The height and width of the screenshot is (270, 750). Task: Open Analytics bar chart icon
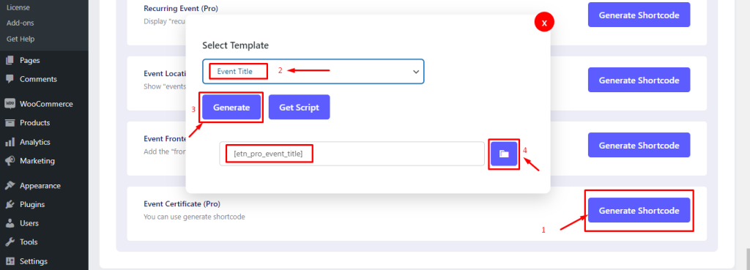coord(10,142)
